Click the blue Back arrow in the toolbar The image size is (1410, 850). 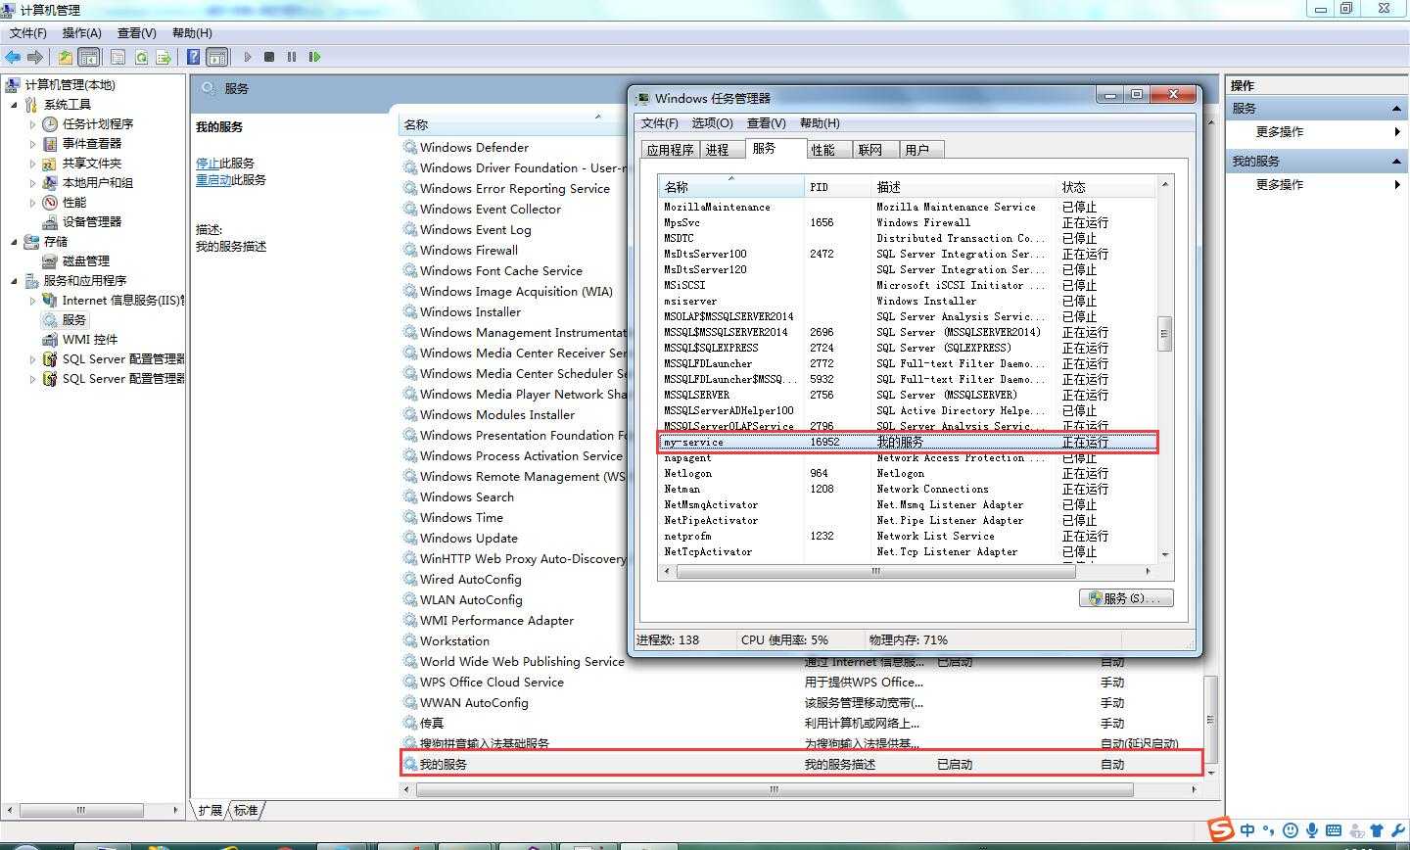click(14, 57)
